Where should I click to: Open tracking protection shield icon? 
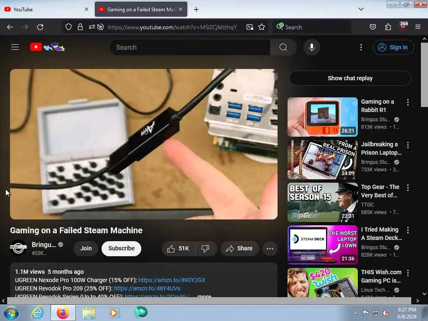[69, 27]
